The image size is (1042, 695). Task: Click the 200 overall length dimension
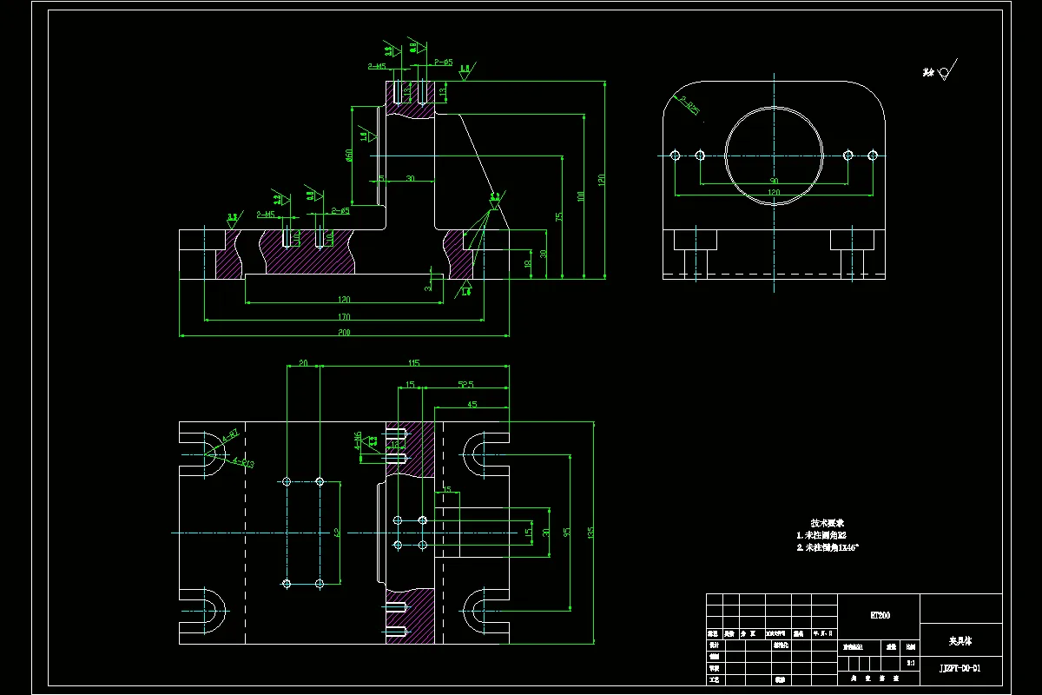[x=343, y=332]
